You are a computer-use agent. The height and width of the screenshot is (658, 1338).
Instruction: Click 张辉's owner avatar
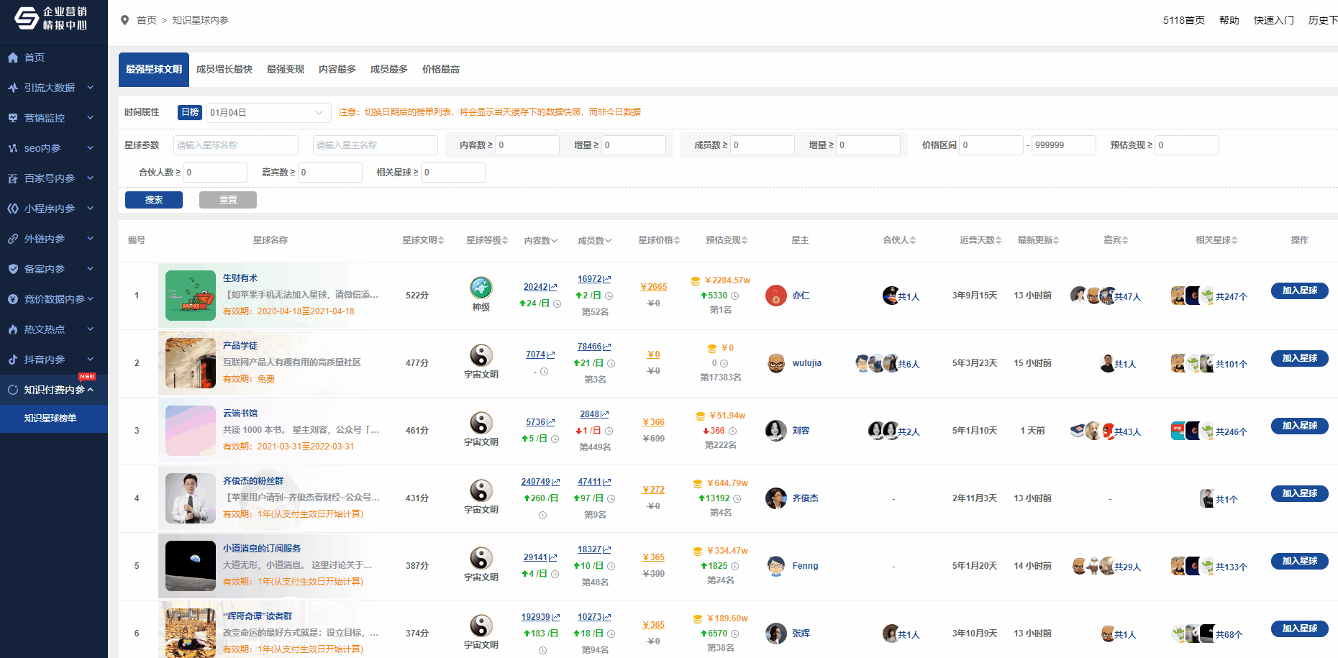[x=776, y=634]
